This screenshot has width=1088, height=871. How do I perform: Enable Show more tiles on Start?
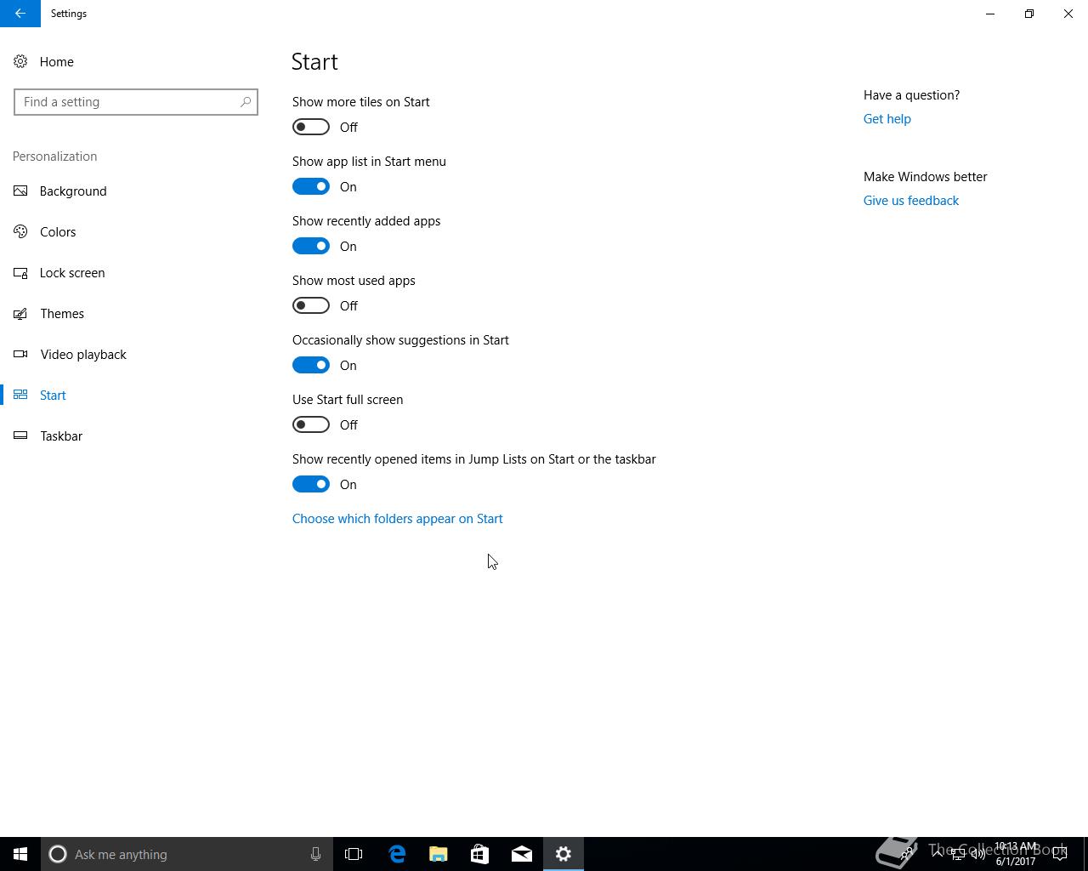[x=311, y=127]
